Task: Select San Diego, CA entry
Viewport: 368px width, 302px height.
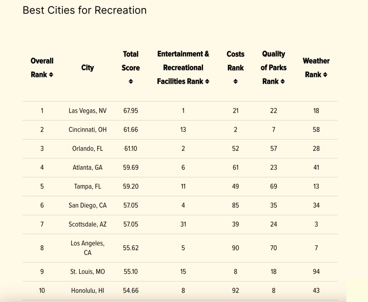Action: (88, 205)
